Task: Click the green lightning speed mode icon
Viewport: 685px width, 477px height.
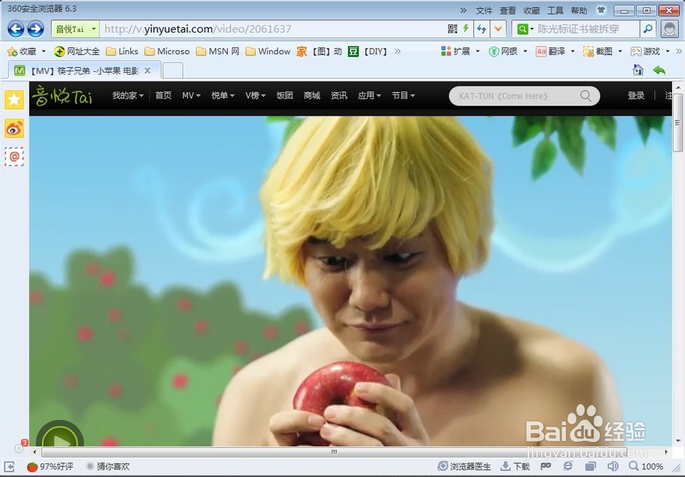Action: [466, 29]
